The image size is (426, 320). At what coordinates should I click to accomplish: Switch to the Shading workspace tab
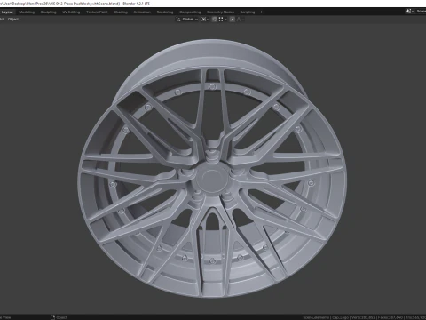121,12
